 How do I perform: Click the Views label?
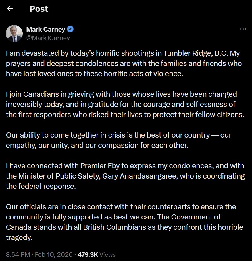point(107,254)
